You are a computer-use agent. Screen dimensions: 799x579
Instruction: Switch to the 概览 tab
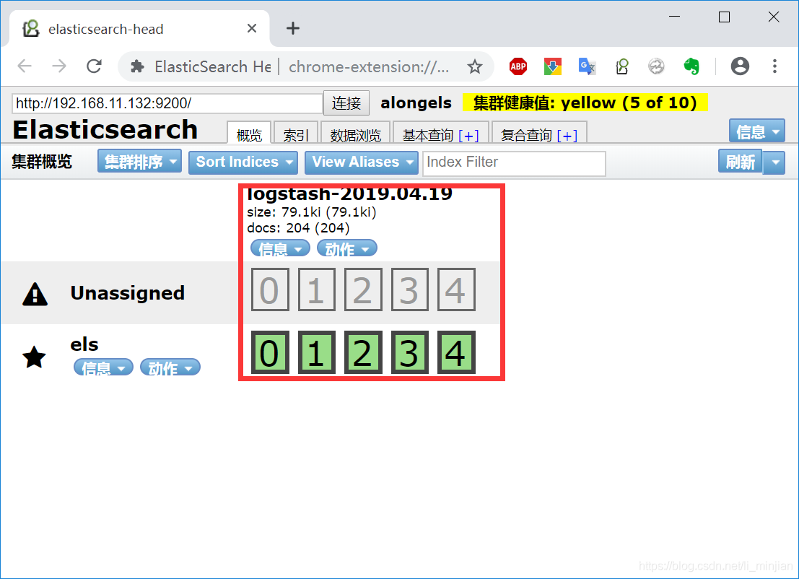pos(249,134)
